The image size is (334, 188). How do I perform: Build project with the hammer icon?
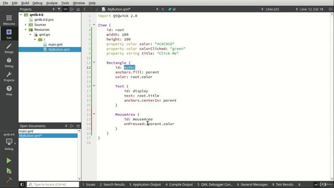click(x=9, y=180)
